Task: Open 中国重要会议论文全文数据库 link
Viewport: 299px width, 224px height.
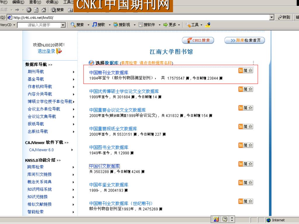Action: click(x=117, y=110)
